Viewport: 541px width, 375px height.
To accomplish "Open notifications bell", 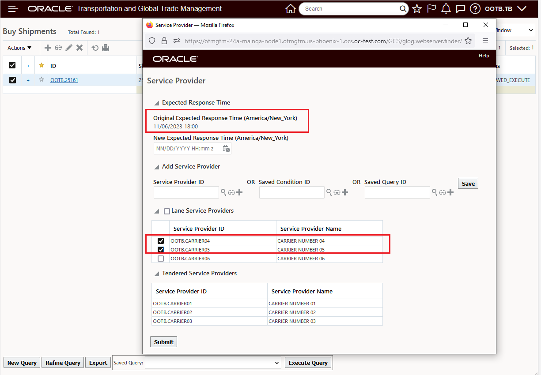I will [446, 9].
